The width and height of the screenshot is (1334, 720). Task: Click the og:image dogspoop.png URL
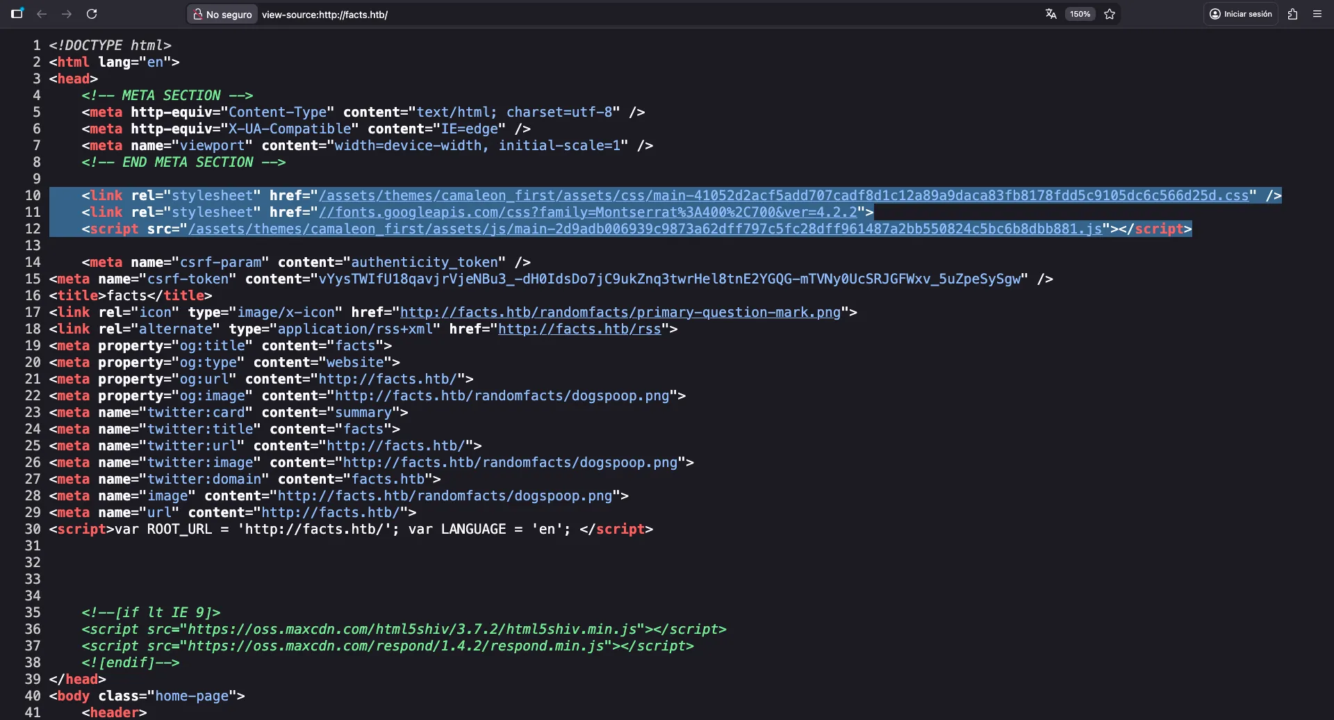[x=502, y=395]
